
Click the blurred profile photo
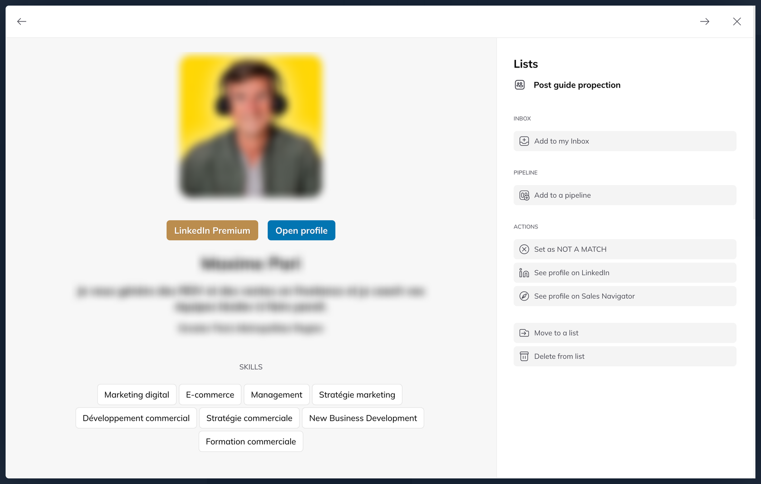pyautogui.click(x=251, y=125)
